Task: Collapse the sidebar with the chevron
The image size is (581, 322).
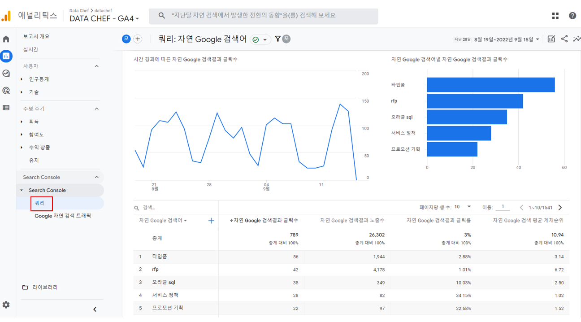Action: click(95, 309)
